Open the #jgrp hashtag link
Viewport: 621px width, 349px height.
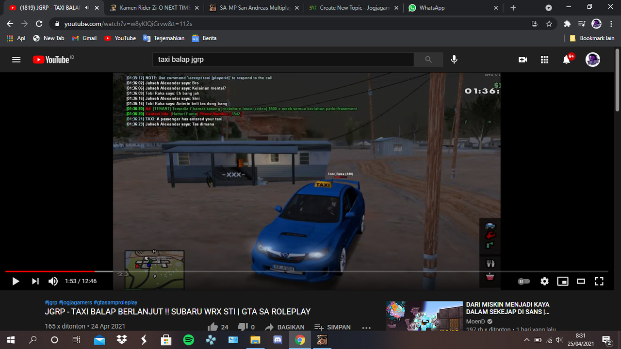[51, 302]
